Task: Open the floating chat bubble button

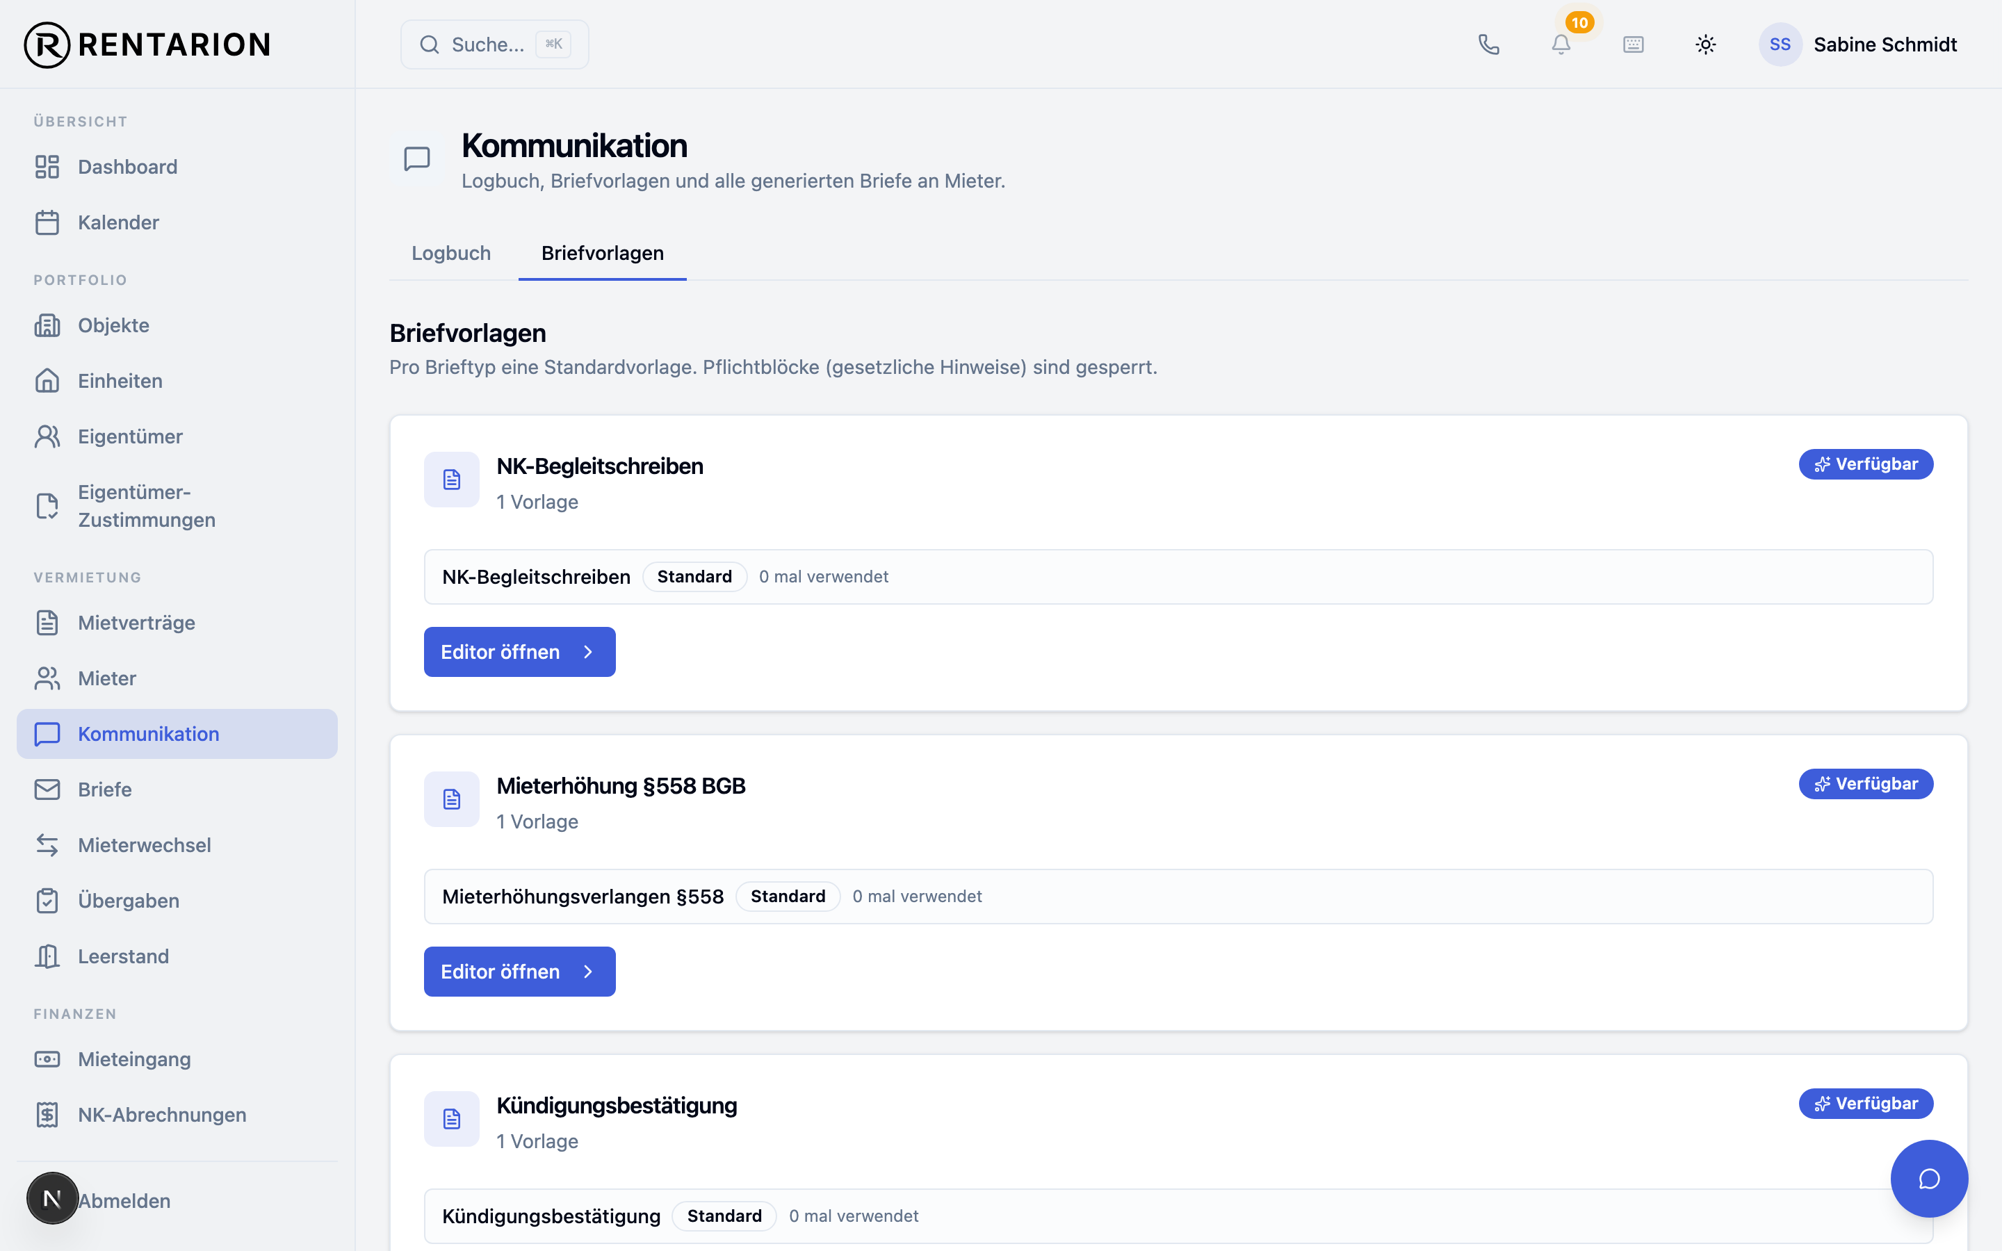Action: coord(1929,1178)
